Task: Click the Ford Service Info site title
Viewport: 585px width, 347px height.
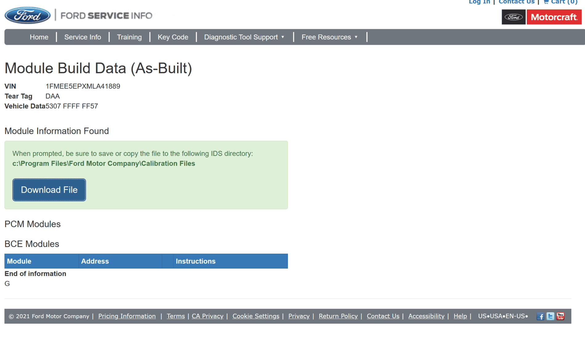Action: 106,15
